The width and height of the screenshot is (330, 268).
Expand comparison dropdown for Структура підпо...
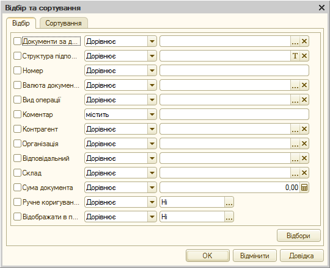152,56
